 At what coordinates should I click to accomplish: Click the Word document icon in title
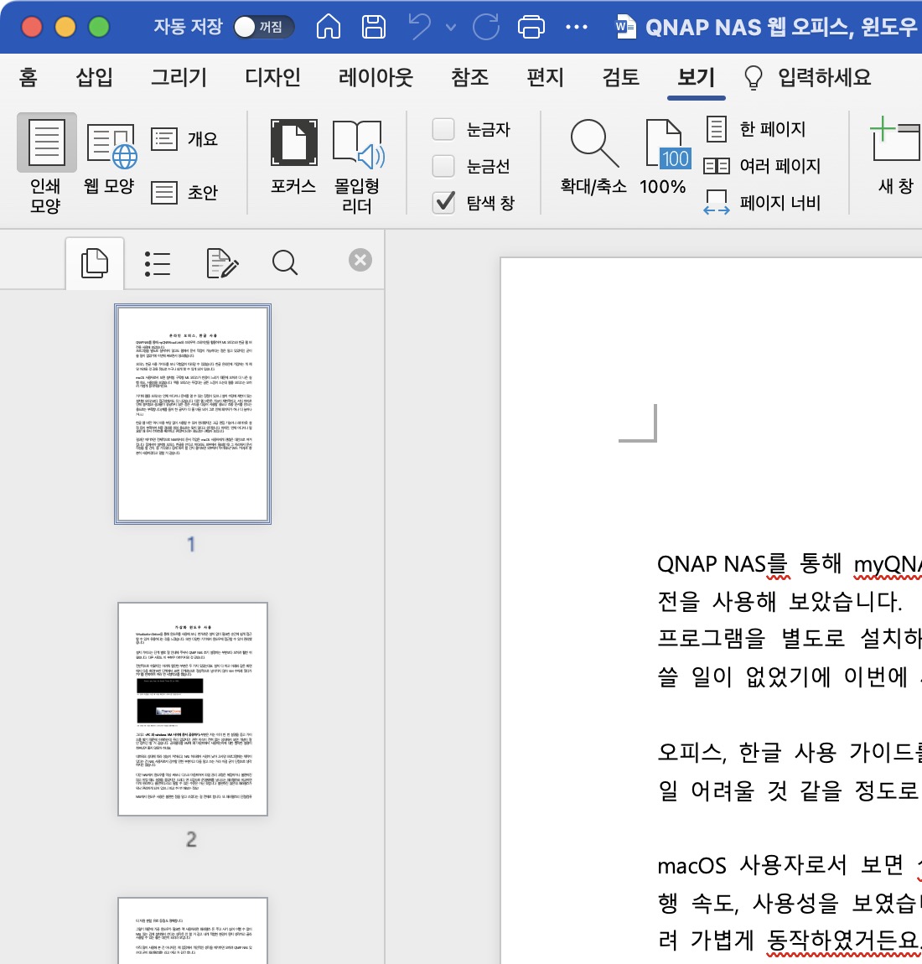626,27
